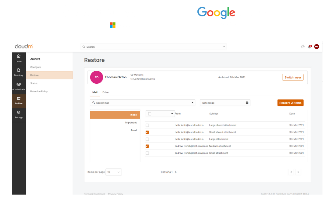
Task: Click calendar icon in Date range field
Action: tap(247, 103)
